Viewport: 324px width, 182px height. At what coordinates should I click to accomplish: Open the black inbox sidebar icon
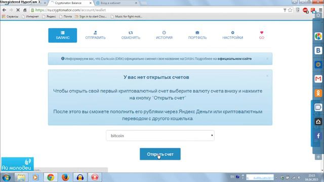pos(318,121)
